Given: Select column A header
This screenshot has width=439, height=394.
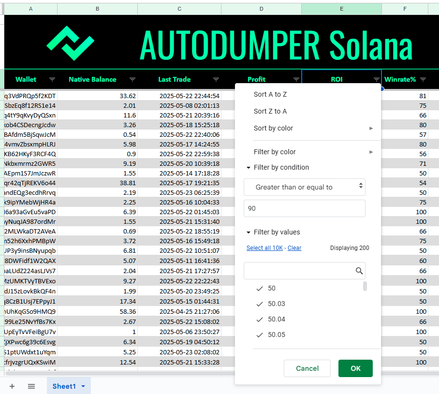Looking at the screenshot, I should [x=31, y=9].
